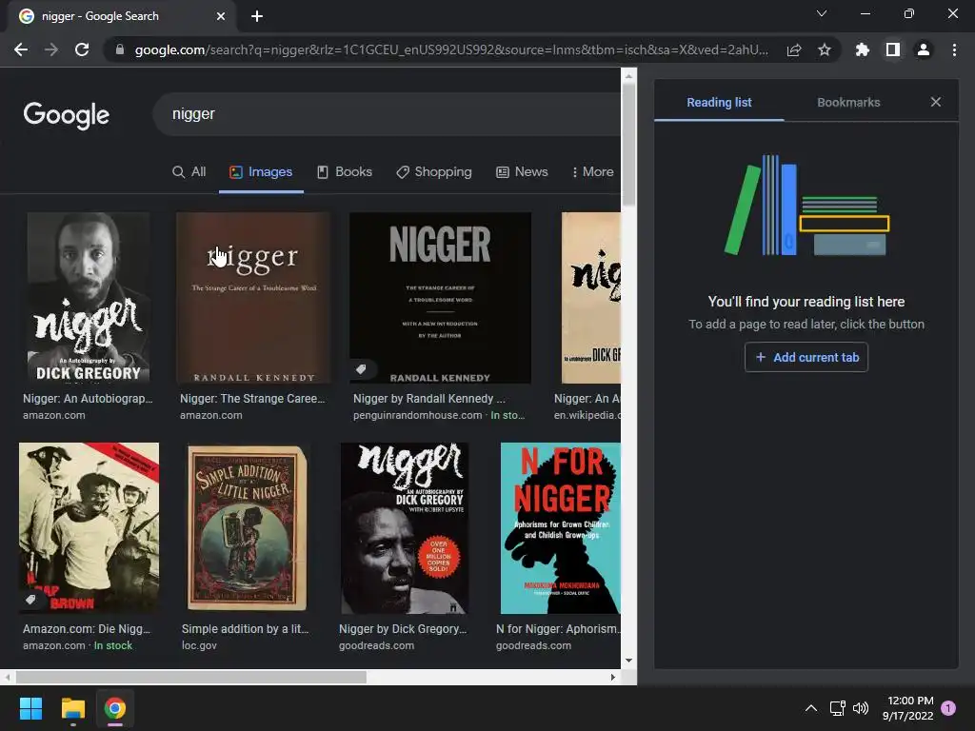Open the 'Simple addition by a lit...' link
The height and width of the screenshot is (731, 975).
(245, 629)
